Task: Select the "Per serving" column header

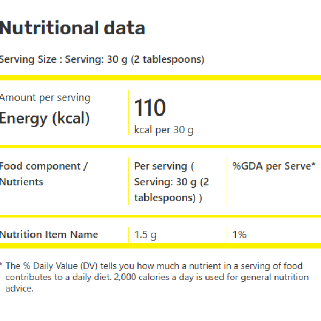Action: 171,181
